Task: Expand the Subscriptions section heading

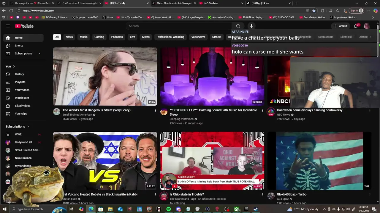Action: coord(18,127)
